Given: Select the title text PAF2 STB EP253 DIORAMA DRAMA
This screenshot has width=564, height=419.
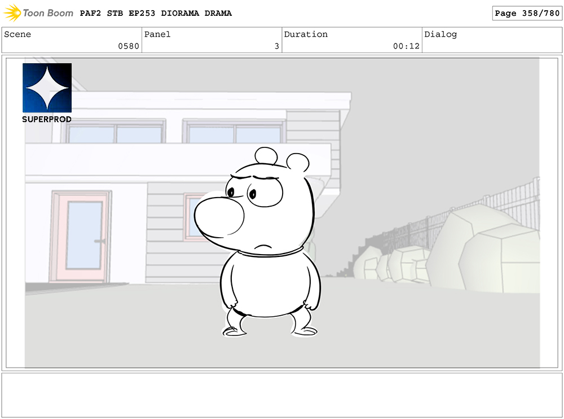Looking at the screenshot, I should [x=156, y=14].
